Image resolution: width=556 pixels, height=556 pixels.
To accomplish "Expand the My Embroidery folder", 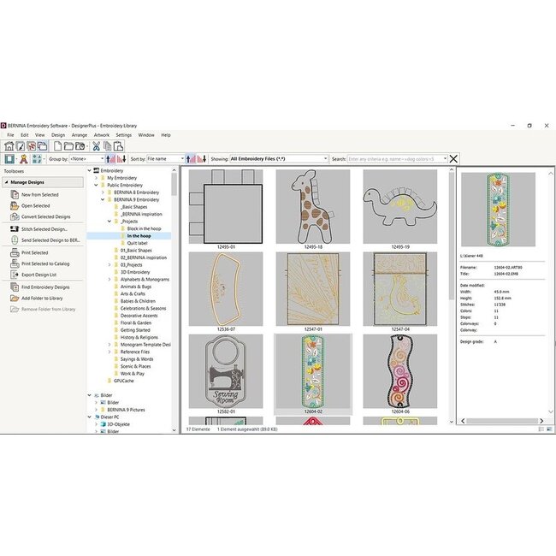I will [x=96, y=178].
